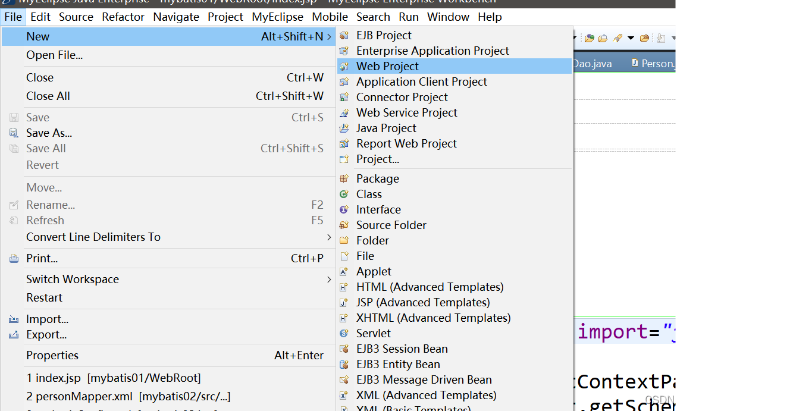Open recent file 2 personMapper.xml

coord(168,397)
